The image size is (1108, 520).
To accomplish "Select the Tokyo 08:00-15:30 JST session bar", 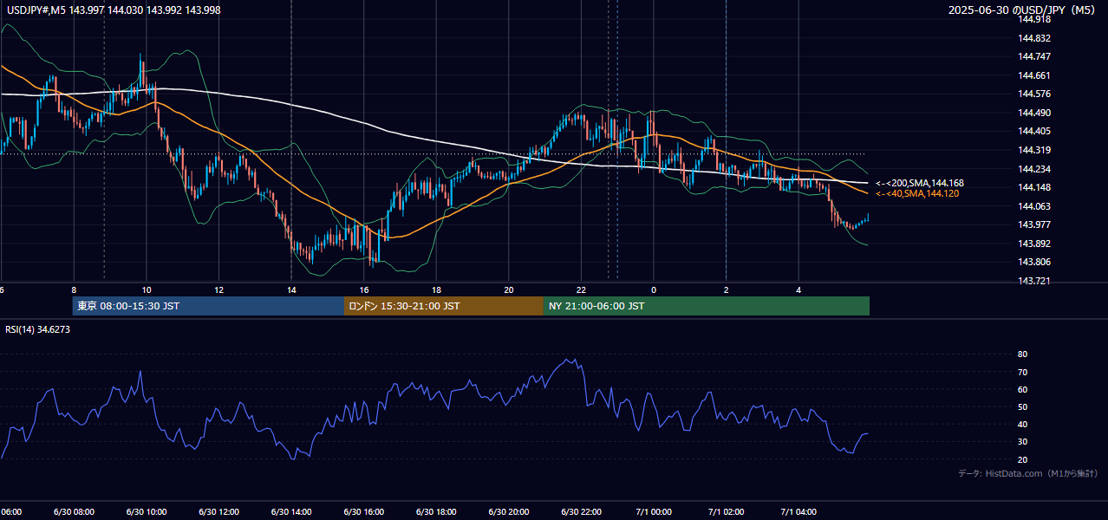I will 208,306.
